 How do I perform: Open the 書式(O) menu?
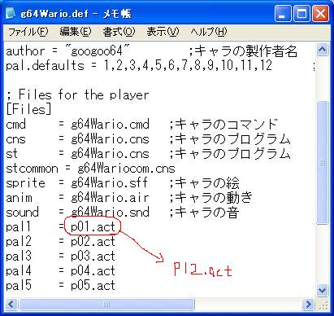click(119, 32)
